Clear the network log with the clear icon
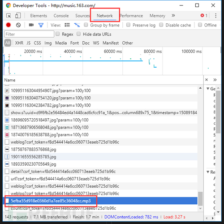The height and width of the screenshot is (224, 224). pos(18,25)
